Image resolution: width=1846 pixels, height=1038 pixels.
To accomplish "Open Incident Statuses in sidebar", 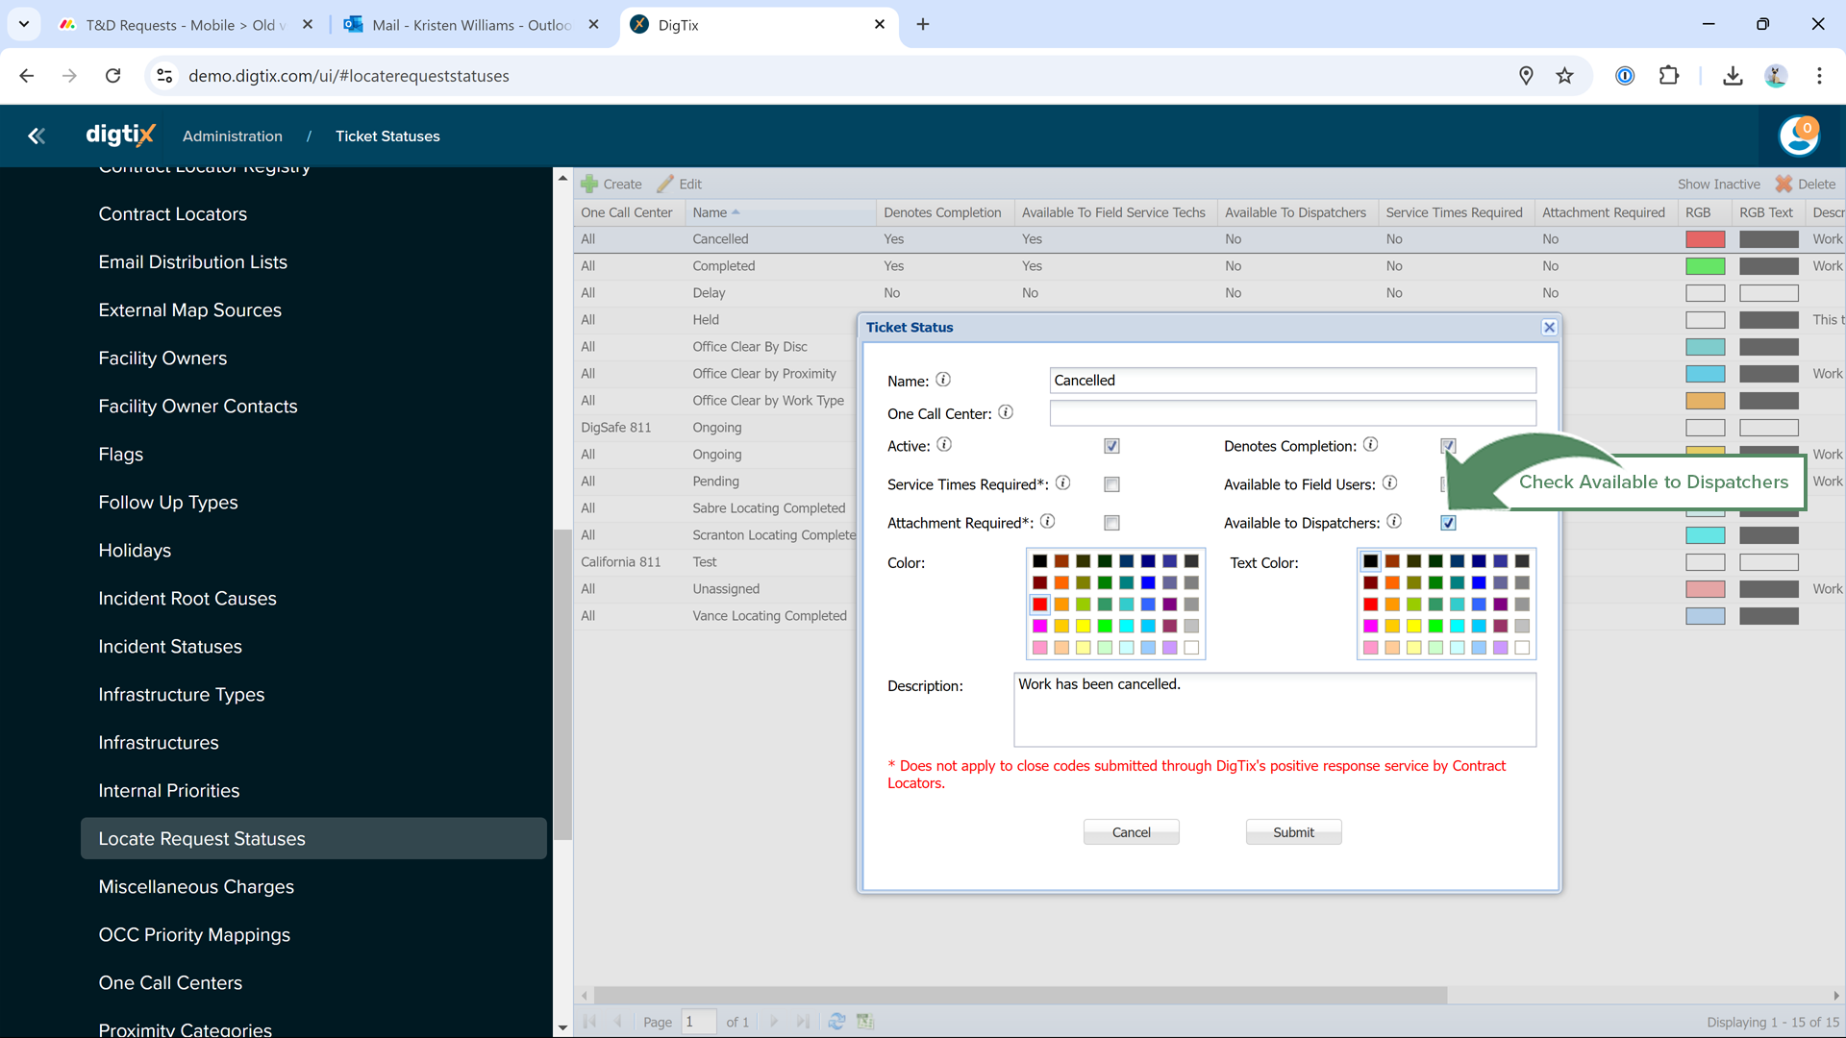I will tap(170, 647).
